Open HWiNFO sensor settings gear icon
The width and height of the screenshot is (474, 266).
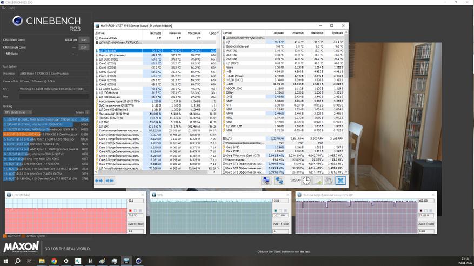329,181
